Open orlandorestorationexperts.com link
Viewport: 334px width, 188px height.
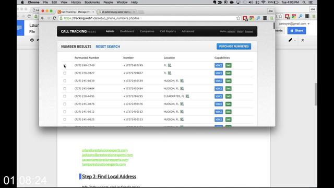[x=104, y=150]
